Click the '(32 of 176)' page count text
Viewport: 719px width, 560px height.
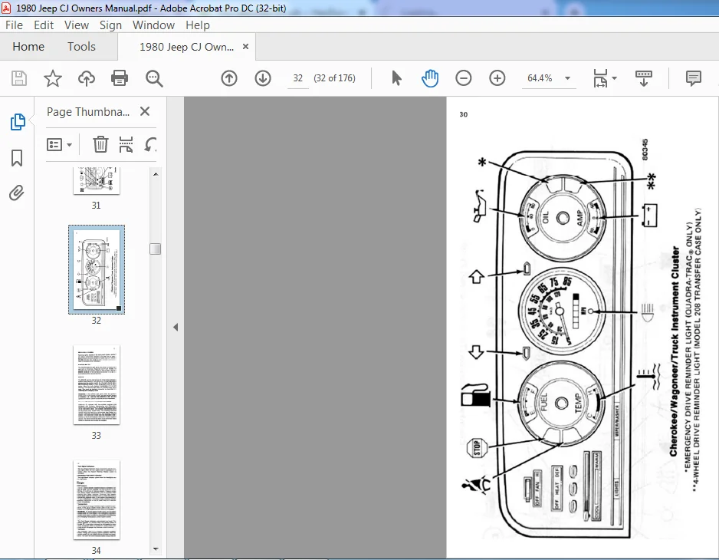click(x=334, y=78)
